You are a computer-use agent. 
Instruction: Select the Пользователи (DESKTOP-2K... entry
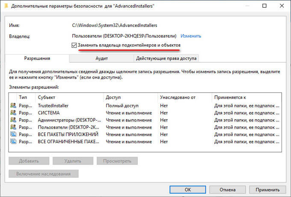click(x=145, y=127)
